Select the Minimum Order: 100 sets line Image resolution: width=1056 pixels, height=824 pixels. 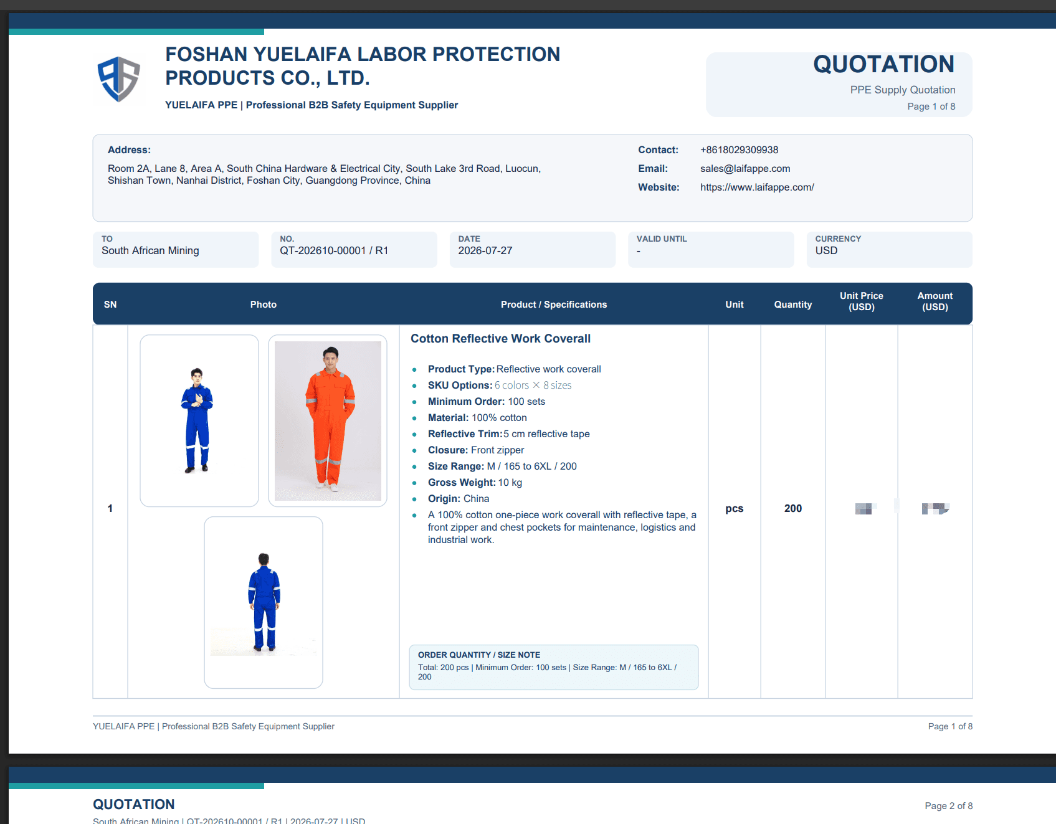point(487,402)
